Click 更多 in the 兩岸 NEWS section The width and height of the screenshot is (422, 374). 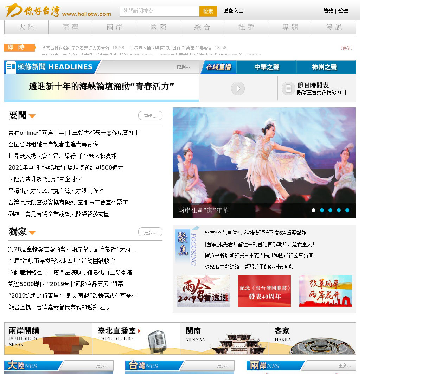[x=345, y=366]
